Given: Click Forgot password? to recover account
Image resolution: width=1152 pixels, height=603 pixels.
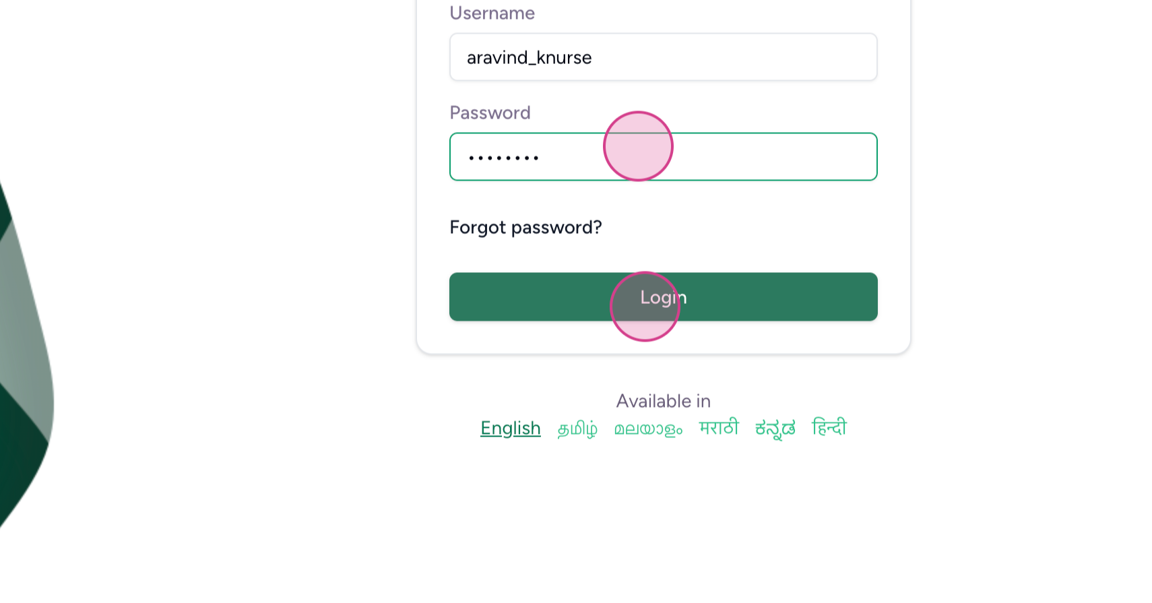Looking at the screenshot, I should [525, 227].
